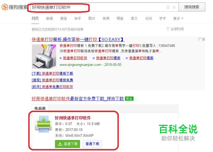Select the 电脑版 tab
Screen dimensions: 213x152
40,108
